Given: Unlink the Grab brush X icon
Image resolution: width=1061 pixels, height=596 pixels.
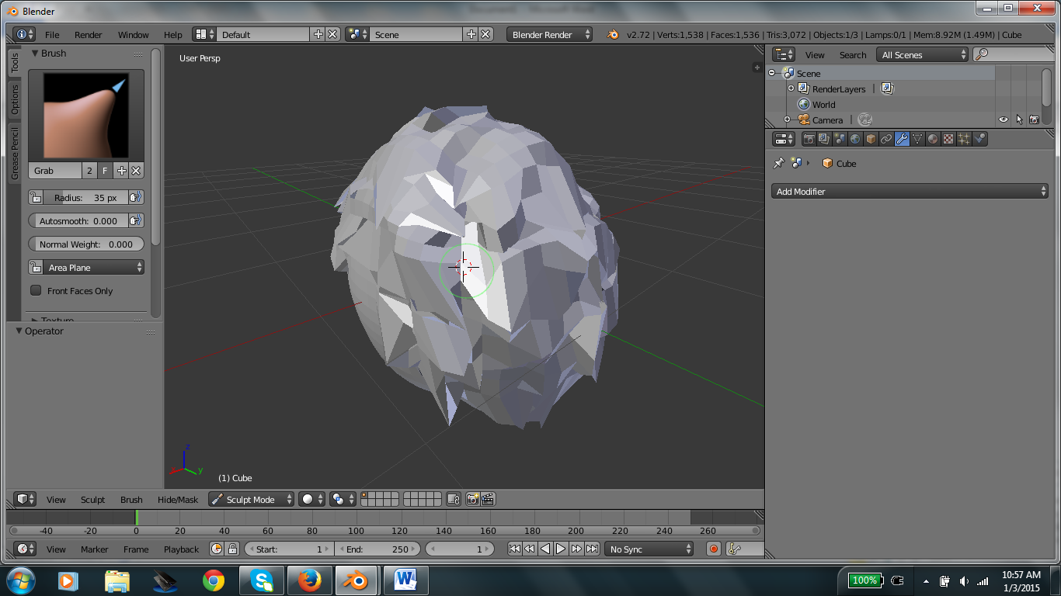Looking at the screenshot, I should point(136,171).
